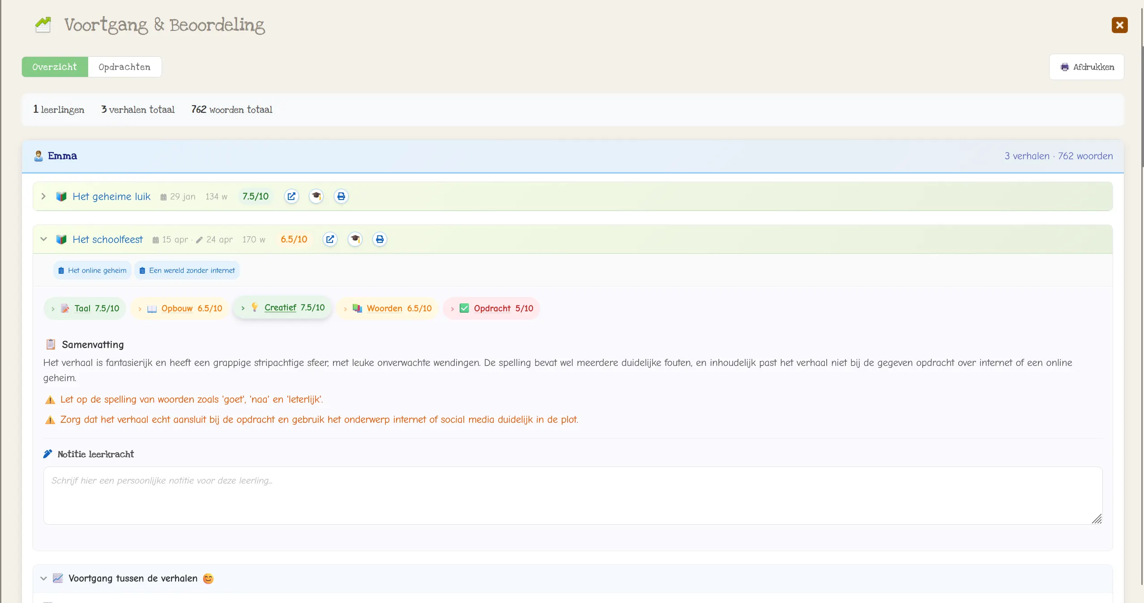Open Het schoolfeest via external link icon
This screenshot has width=1144, height=603.
click(330, 239)
